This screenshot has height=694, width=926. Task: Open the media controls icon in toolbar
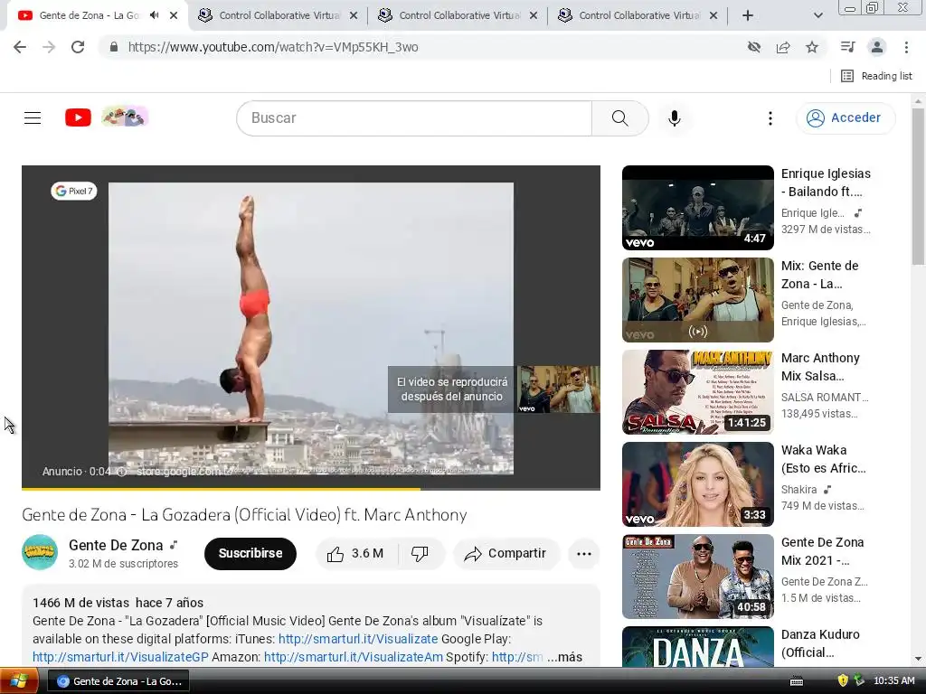pos(847,47)
